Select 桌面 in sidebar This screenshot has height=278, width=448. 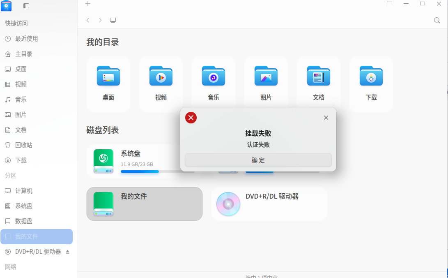(37, 69)
